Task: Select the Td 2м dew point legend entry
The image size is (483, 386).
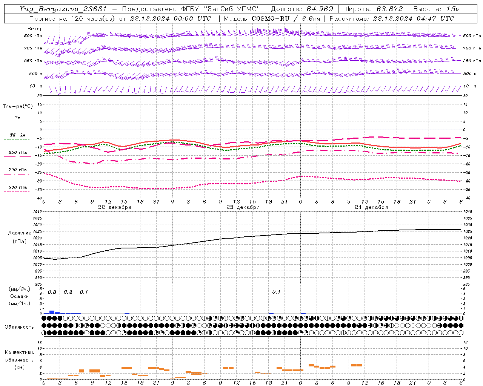Action: click(17, 135)
